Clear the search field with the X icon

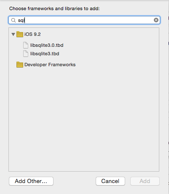click(x=156, y=20)
